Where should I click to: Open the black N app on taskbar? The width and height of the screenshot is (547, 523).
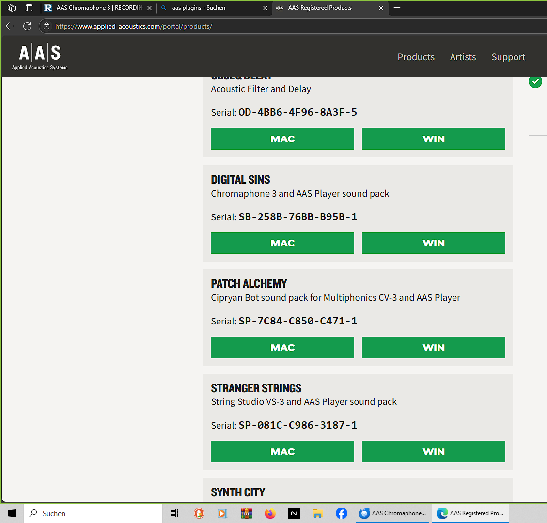(294, 513)
